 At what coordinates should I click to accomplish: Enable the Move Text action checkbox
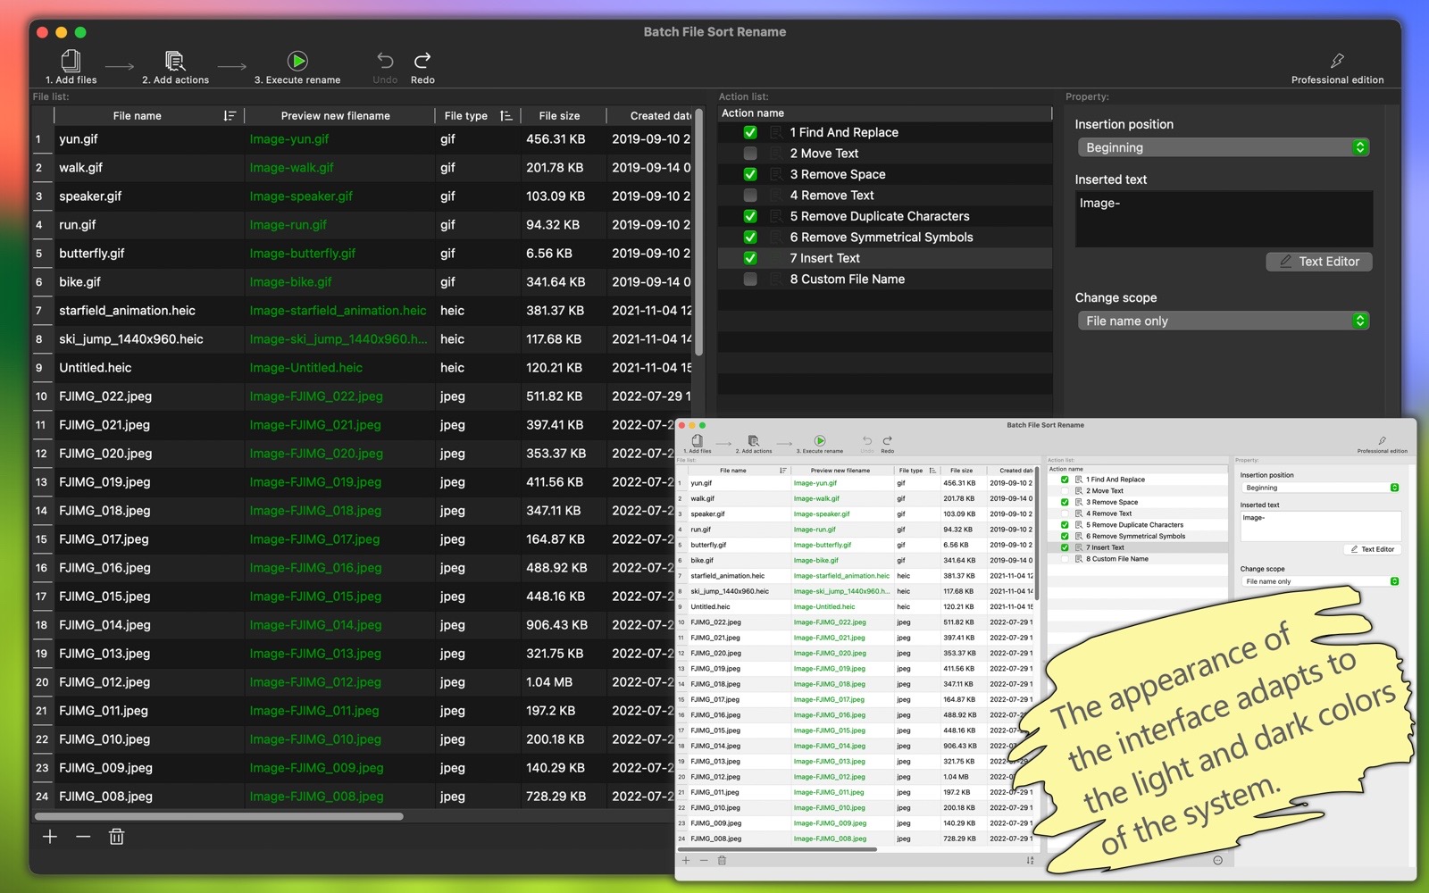pos(750,154)
